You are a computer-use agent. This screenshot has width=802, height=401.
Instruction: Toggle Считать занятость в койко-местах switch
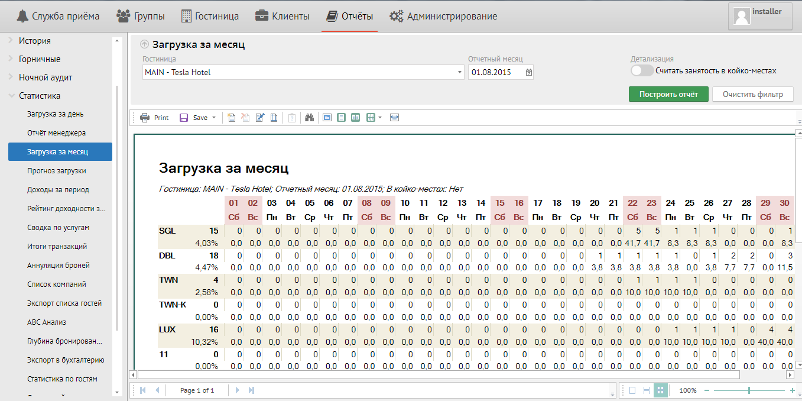tap(642, 71)
